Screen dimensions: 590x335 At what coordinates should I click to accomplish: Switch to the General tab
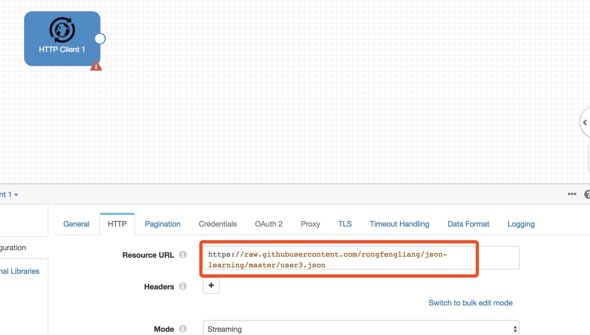76,224
